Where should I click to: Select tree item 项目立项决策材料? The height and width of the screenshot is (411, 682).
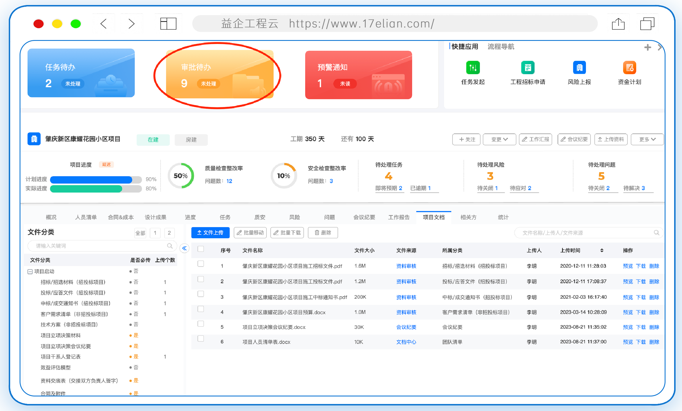[61, 335]
